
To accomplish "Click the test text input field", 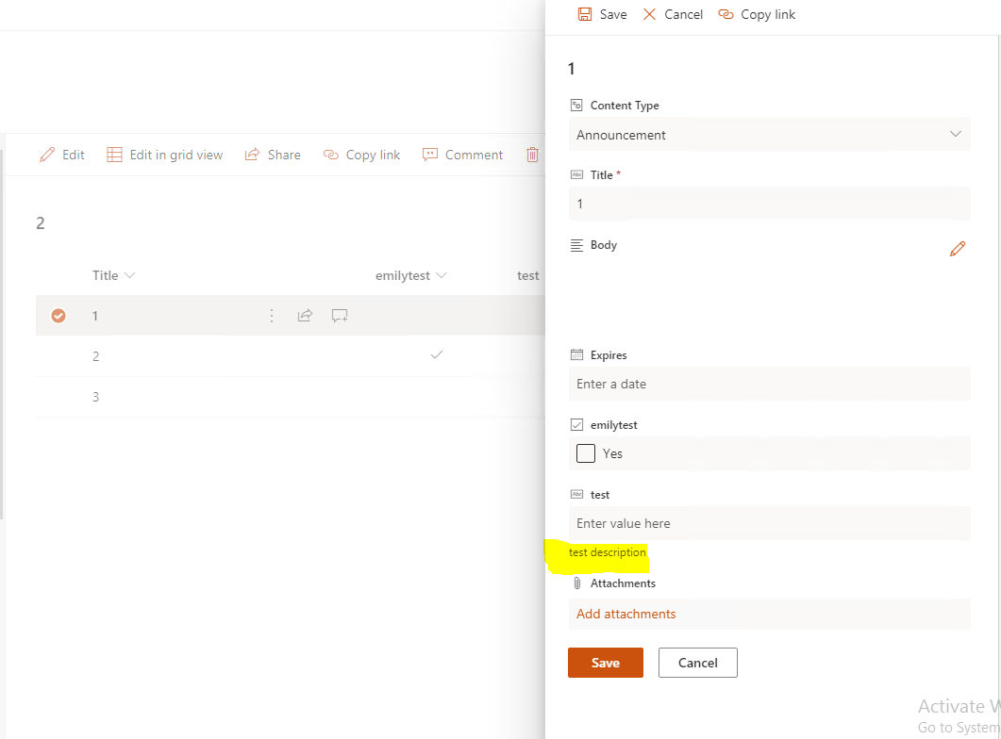I will 769,523.
